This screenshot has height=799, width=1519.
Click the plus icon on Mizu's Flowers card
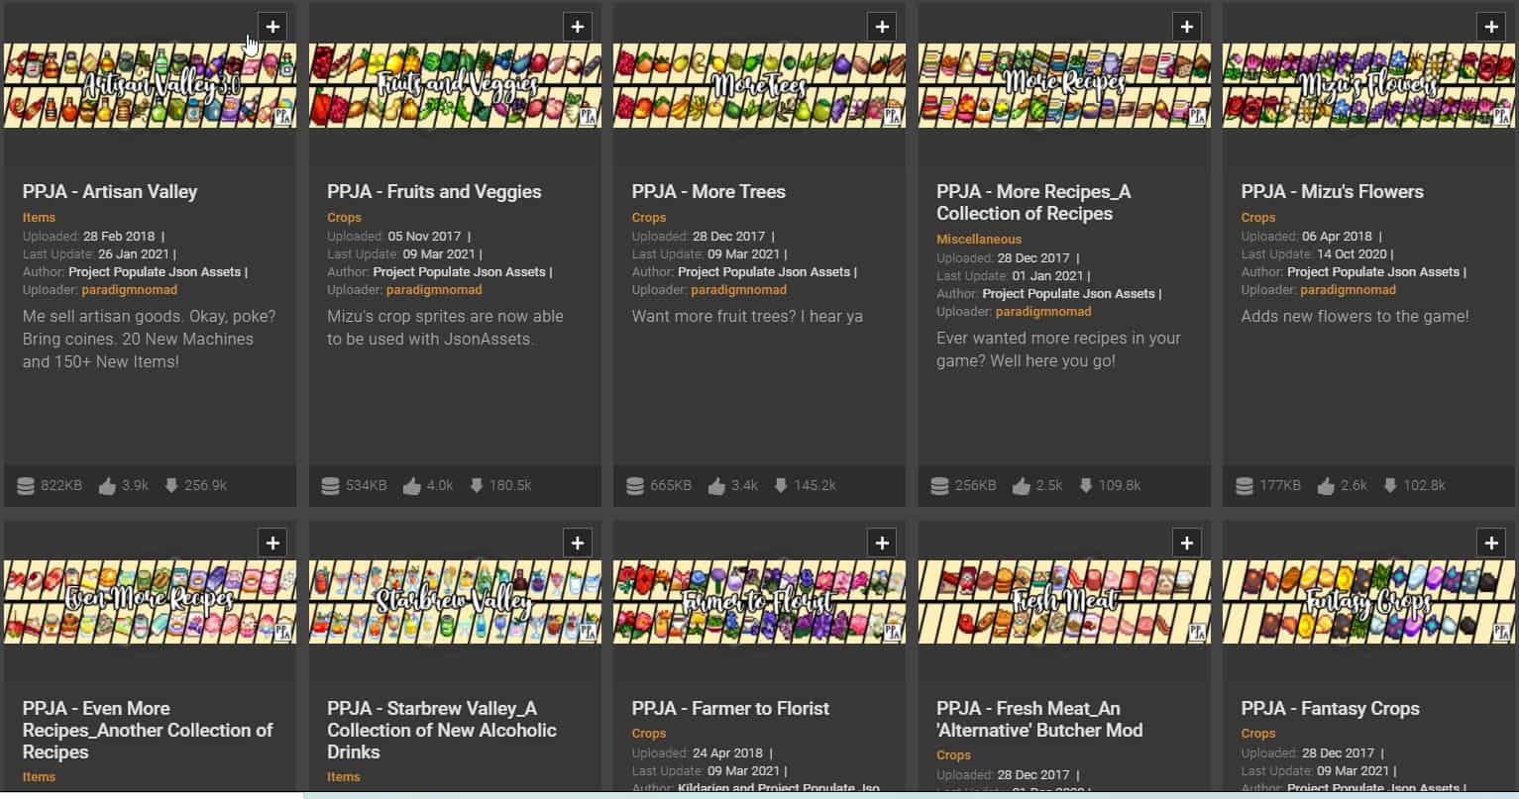point(1491,27)
